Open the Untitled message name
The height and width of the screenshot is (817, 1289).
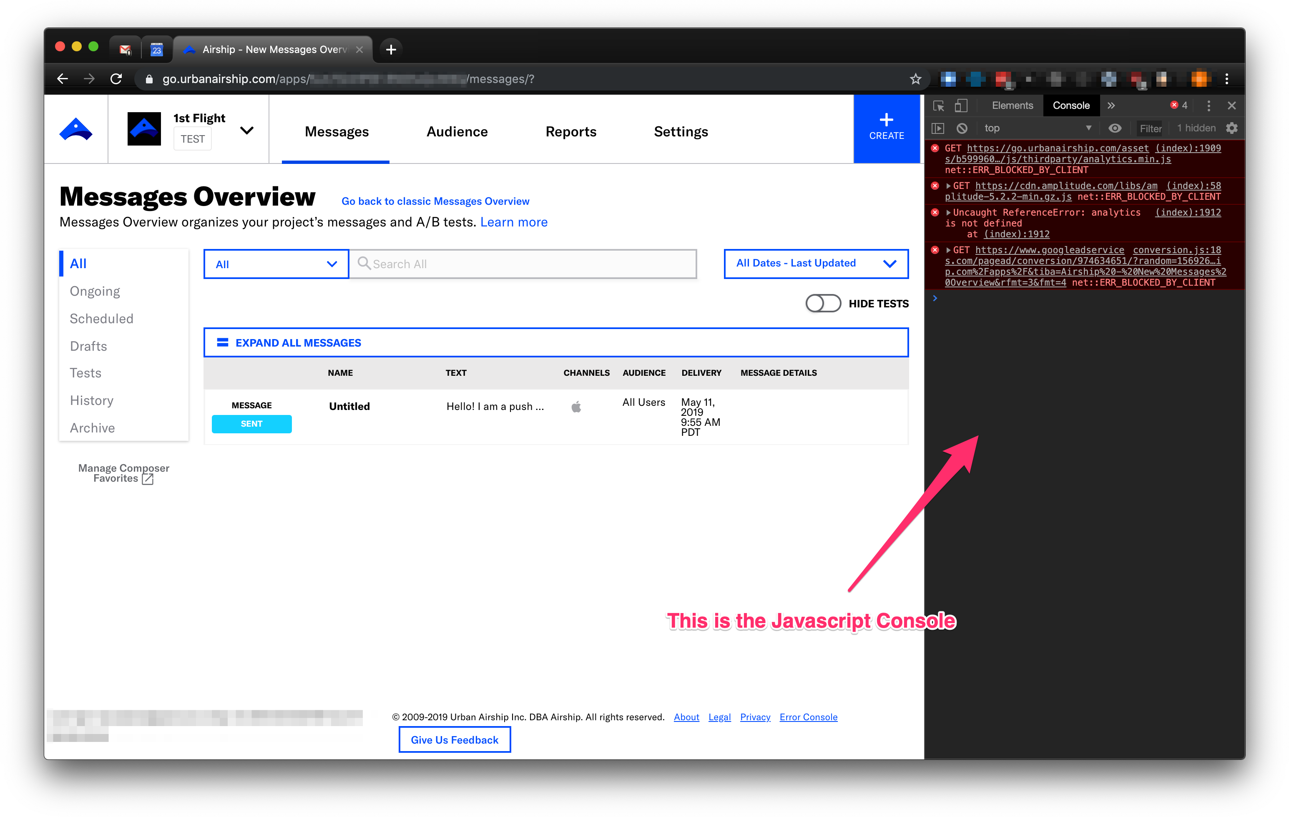tap(349, 406)
